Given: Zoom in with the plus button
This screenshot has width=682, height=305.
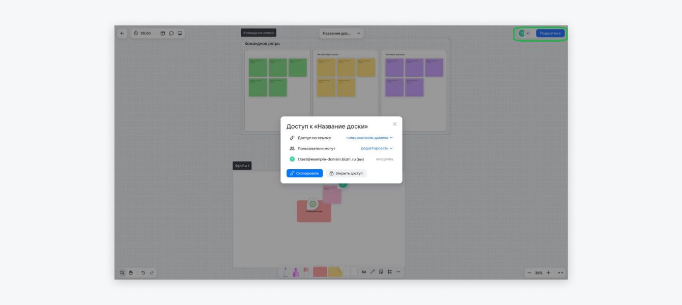Looking at the screenshot, I should click(548, 273).
